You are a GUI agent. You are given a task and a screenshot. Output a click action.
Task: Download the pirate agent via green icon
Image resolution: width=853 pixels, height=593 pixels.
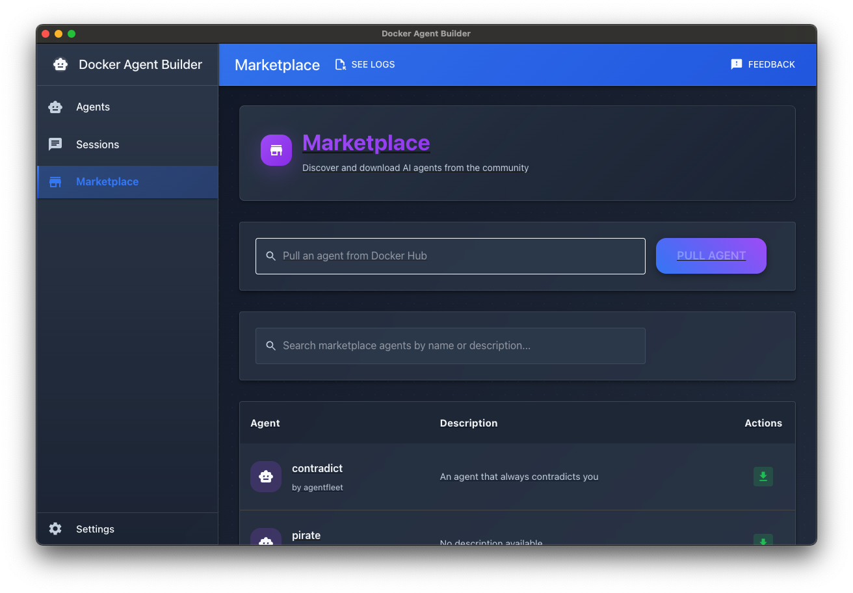763,540
